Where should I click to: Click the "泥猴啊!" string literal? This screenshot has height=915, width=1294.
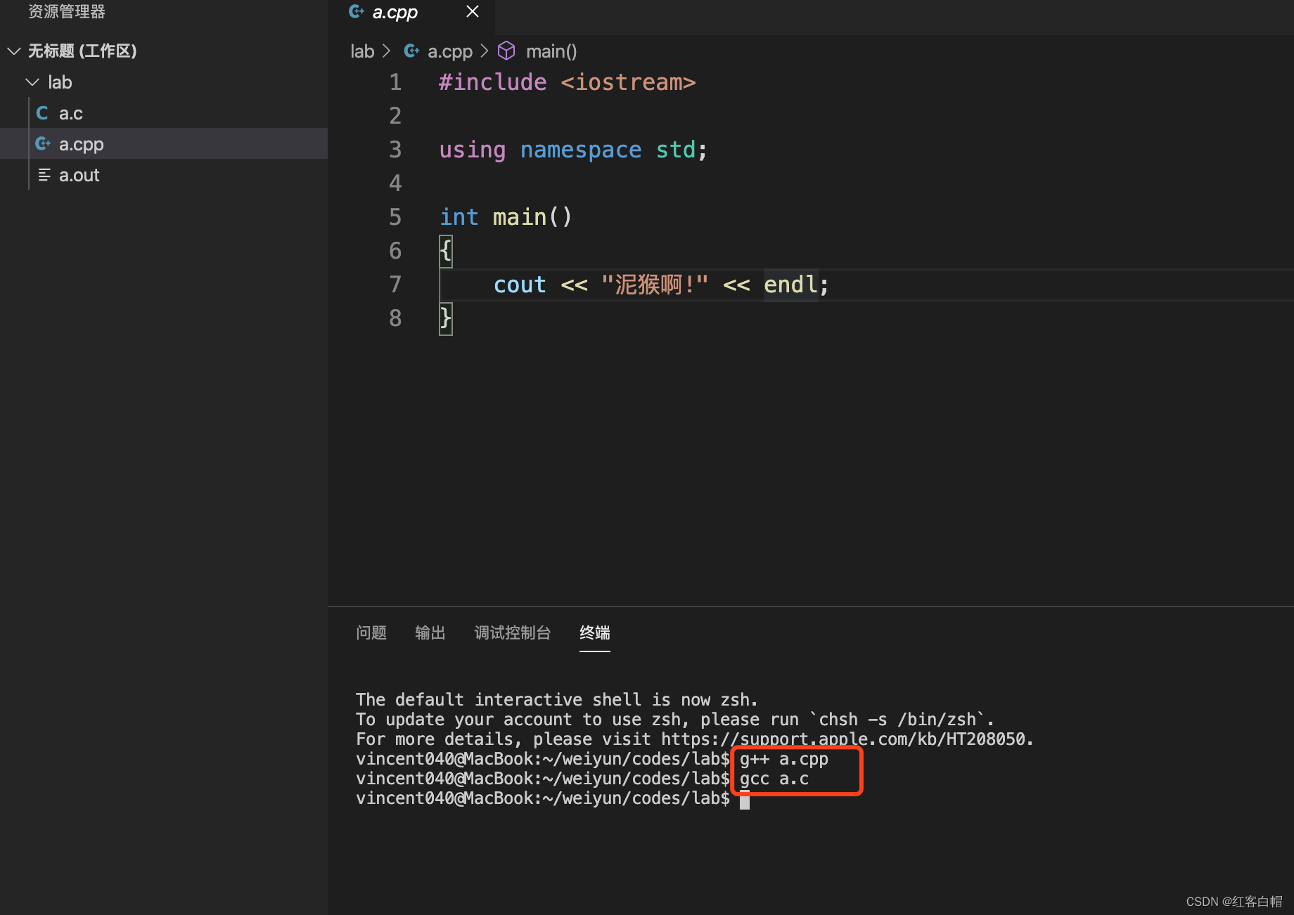(655, 285)
